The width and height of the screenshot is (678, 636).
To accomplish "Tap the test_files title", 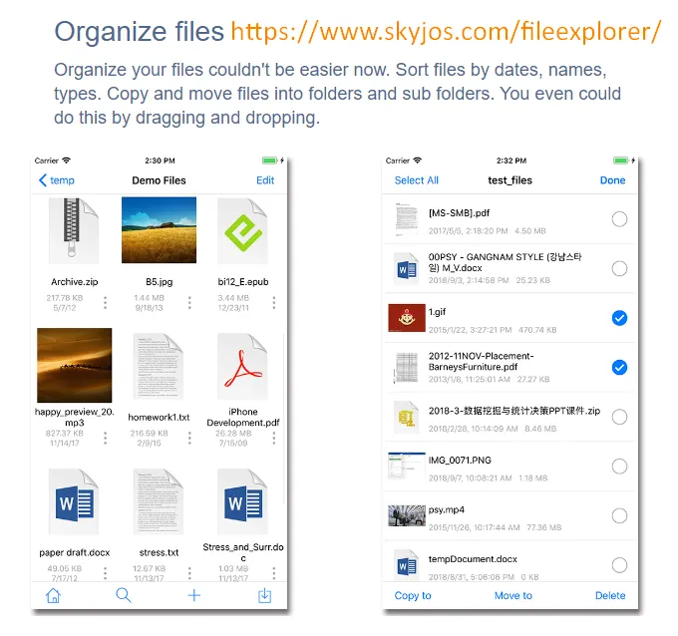I will tap(509, 180).
